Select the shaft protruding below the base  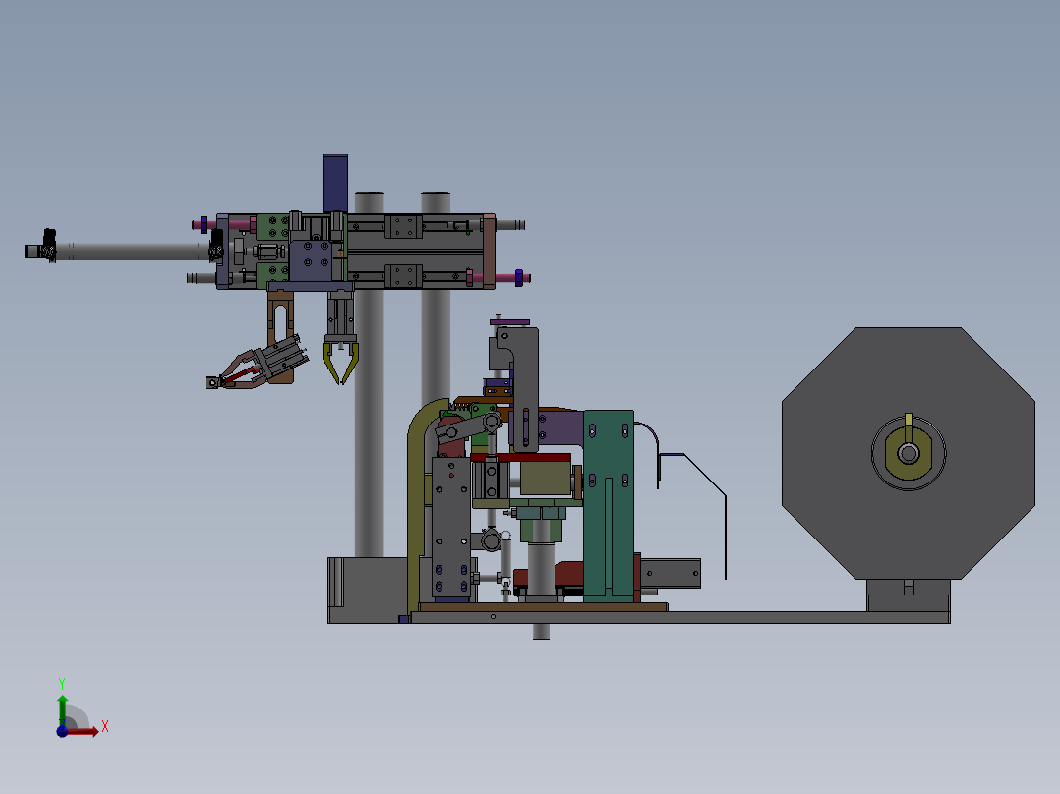[541, 631]
